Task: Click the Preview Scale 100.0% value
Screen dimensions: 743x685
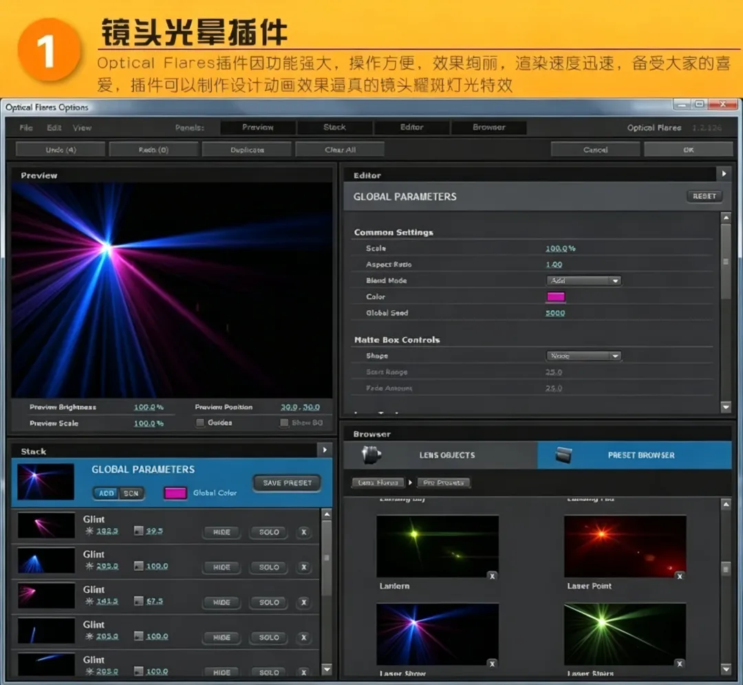Action: [x=149, y=423]
